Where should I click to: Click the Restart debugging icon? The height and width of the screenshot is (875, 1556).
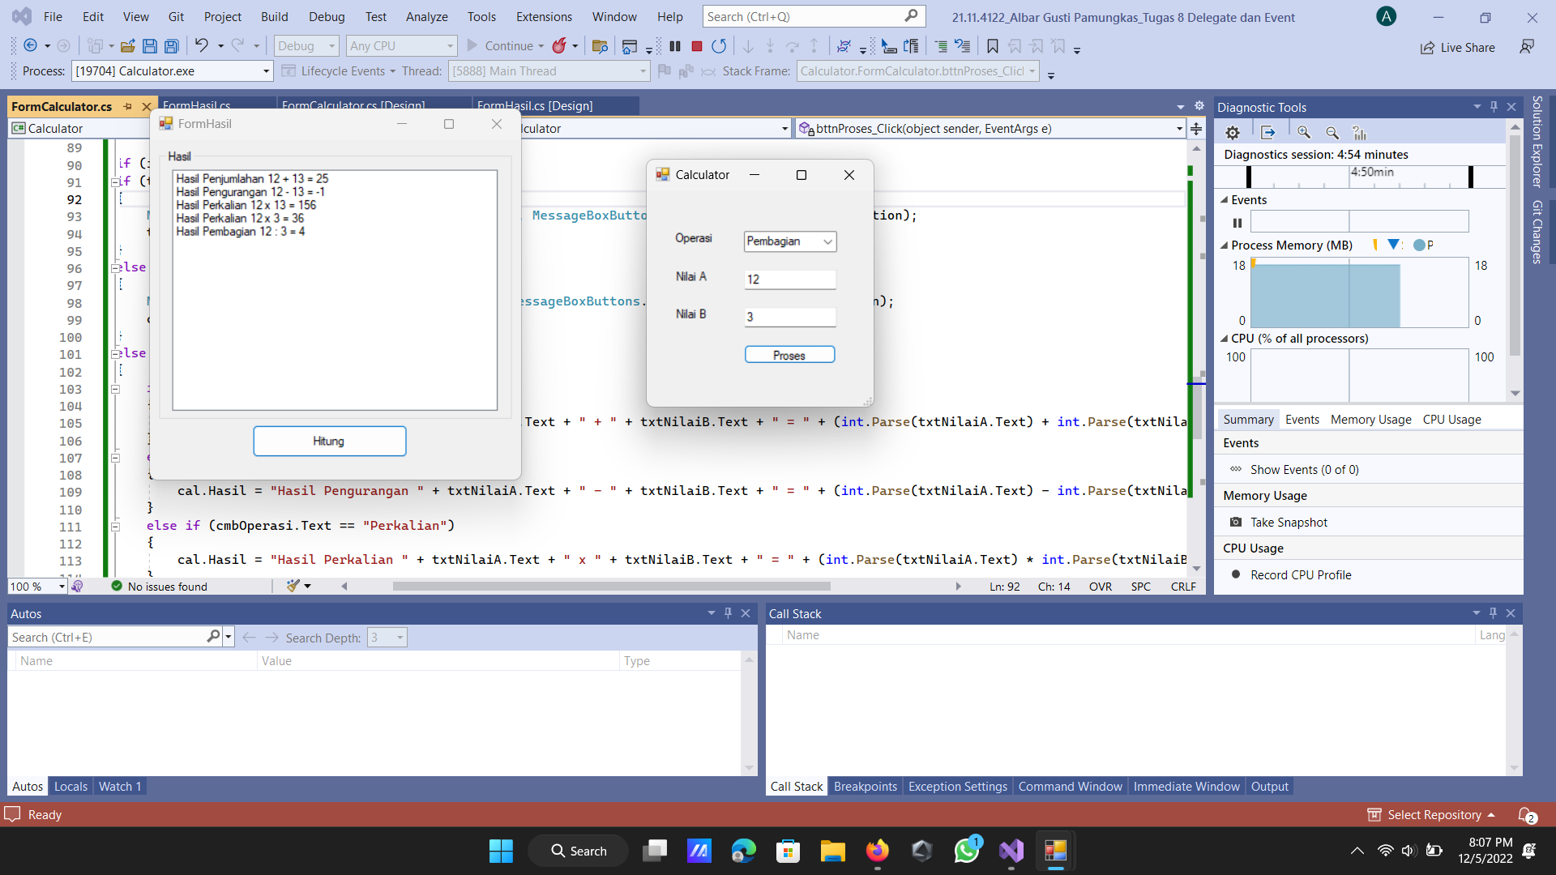click(x=719, y=46)
